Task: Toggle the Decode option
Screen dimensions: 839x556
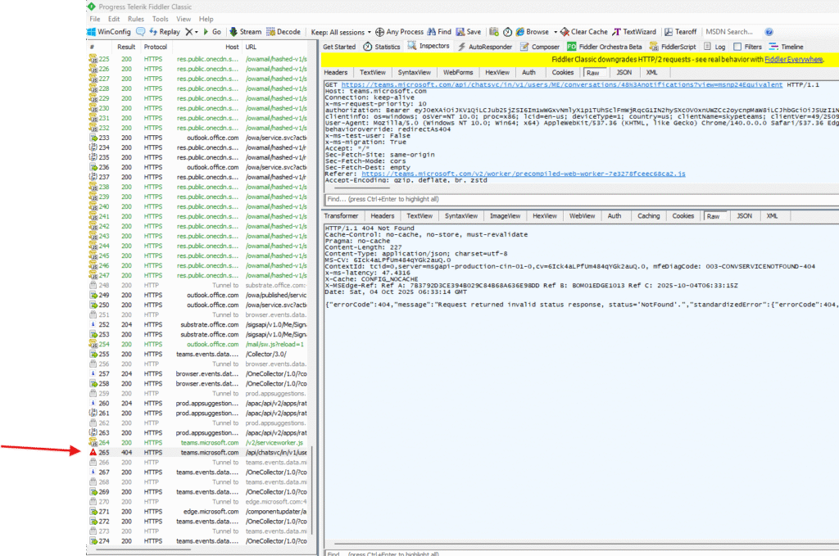Action: point(283,32)
